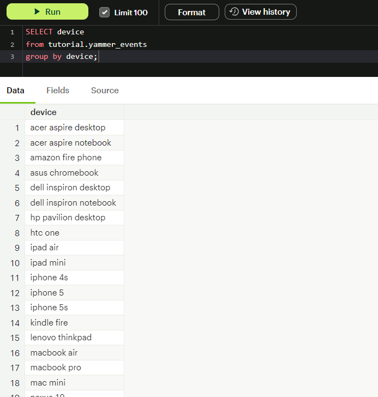378x397 pixels.
Task: Select cell 'mac mini'
Action: pyautogui.click(x=74, y=383)
